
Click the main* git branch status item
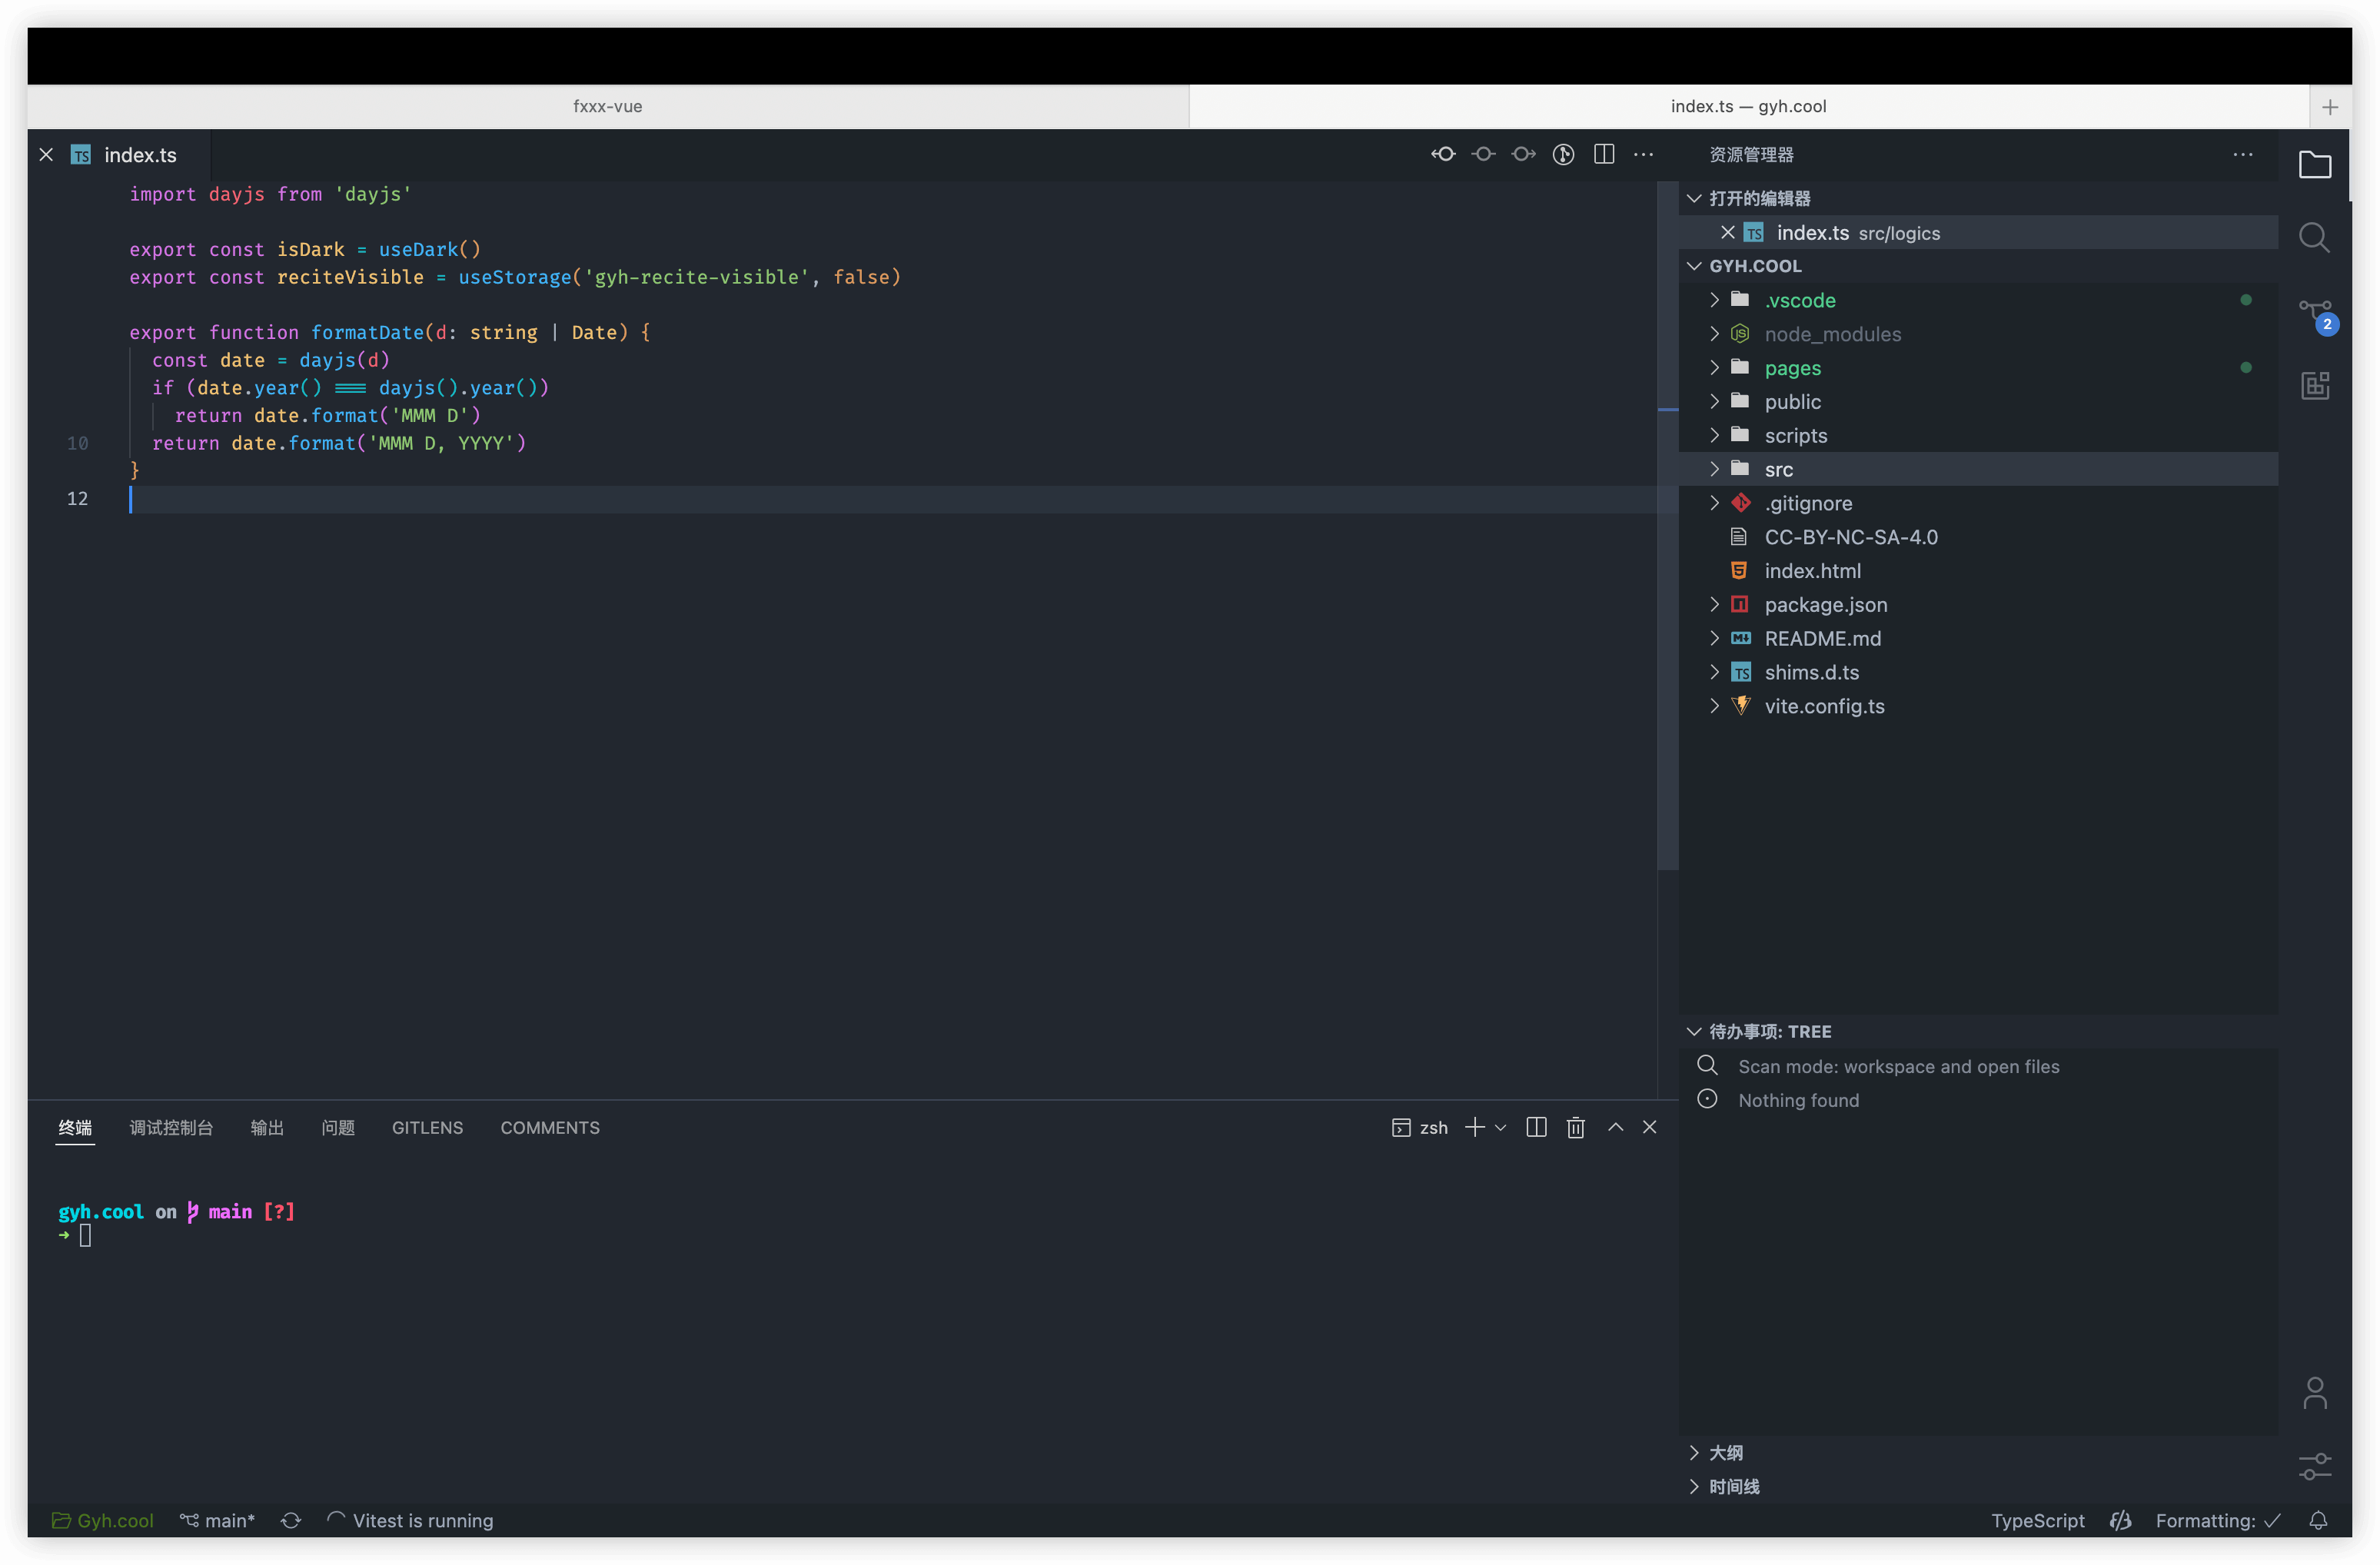217,1520
